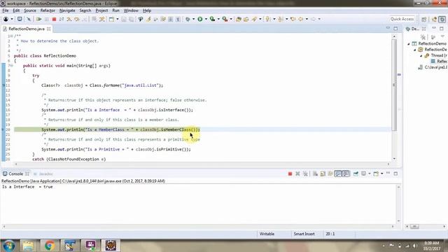
Task: Close the ReflectionDemo.java editor tab
Action: pos(49,29)
